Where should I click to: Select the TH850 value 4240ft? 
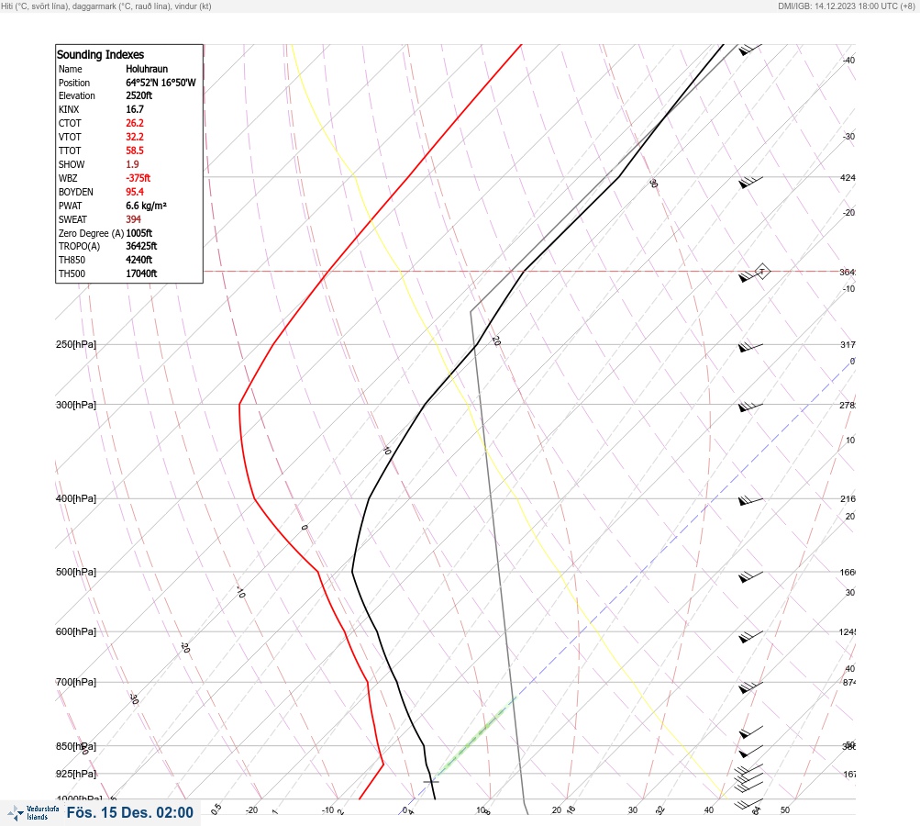pos(139,260)
